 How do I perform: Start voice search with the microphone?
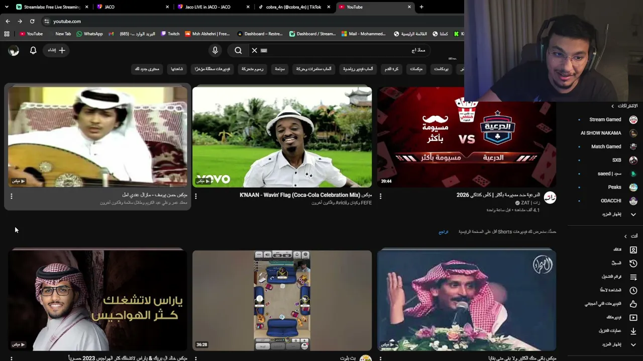pyautogui.click(x=215, y=50)
